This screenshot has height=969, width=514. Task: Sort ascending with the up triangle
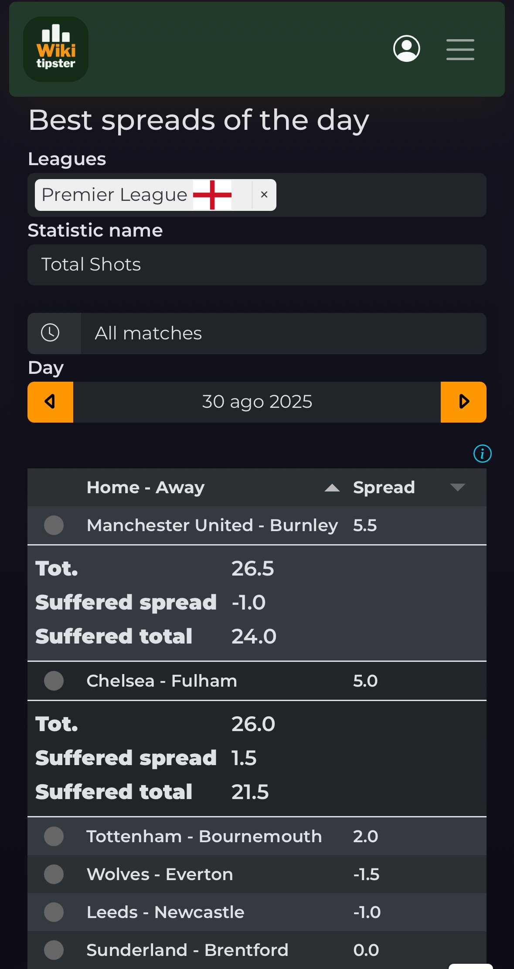(332, 488)
